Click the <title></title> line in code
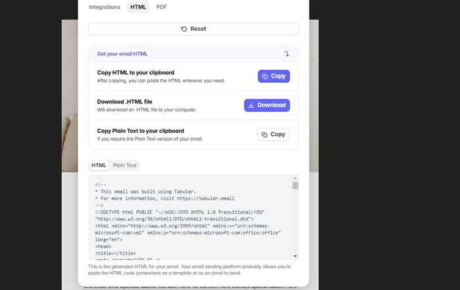The image size is (460, 290). coord(116,253)
